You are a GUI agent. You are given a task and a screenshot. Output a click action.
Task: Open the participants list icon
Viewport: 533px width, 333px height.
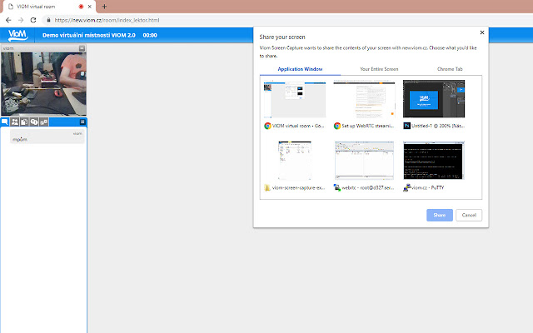click(x=15, y=122)
